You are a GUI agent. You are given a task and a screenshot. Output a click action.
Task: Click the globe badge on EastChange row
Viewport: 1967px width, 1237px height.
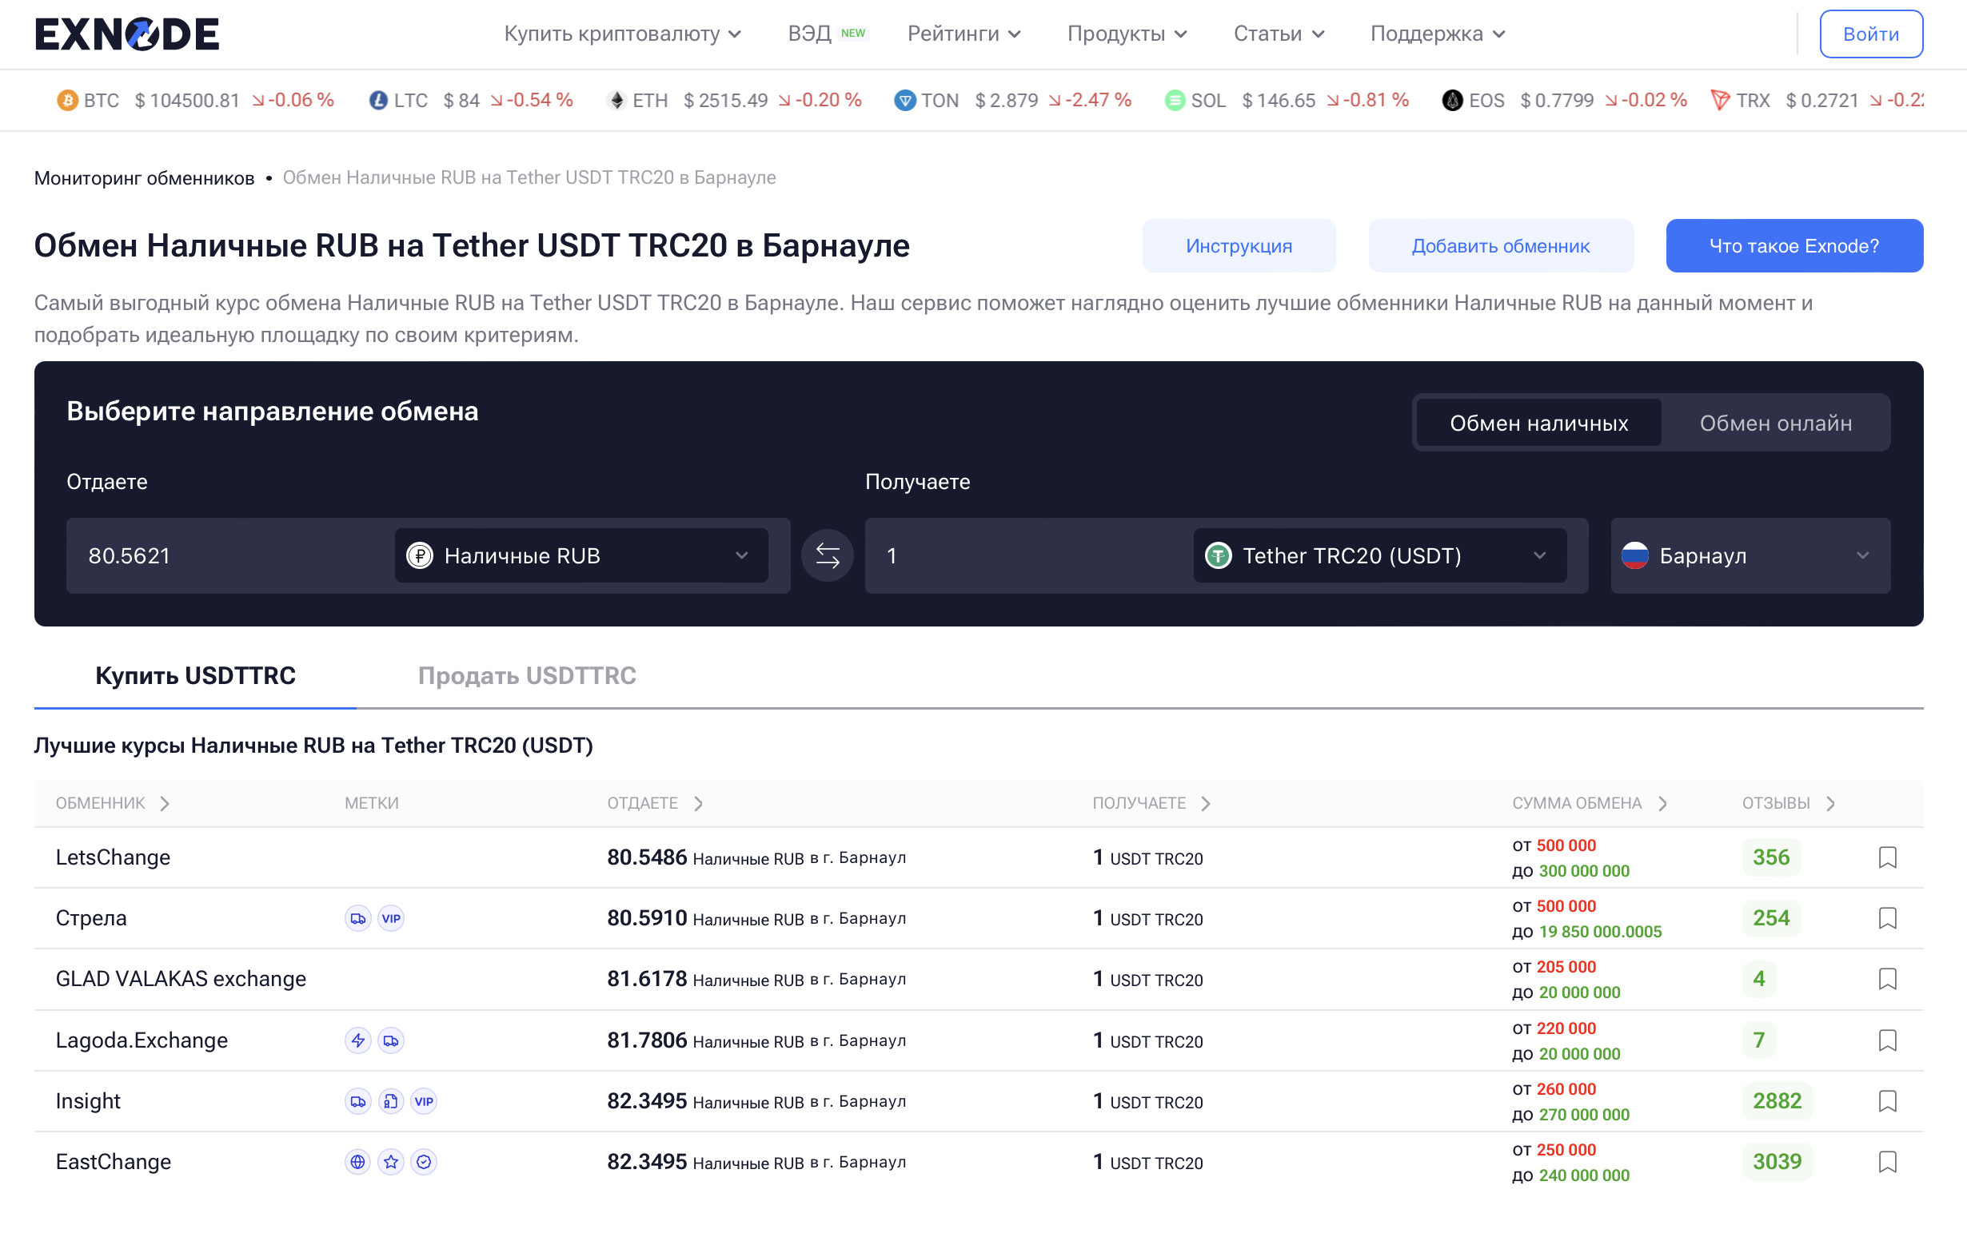[357, 1162]
